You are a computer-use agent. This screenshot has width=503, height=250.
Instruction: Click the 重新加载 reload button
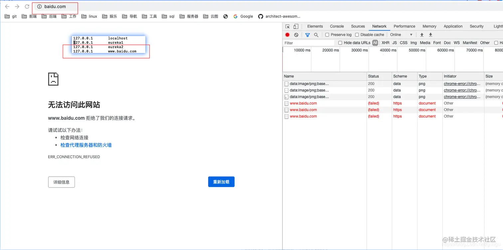coord(221,182)
